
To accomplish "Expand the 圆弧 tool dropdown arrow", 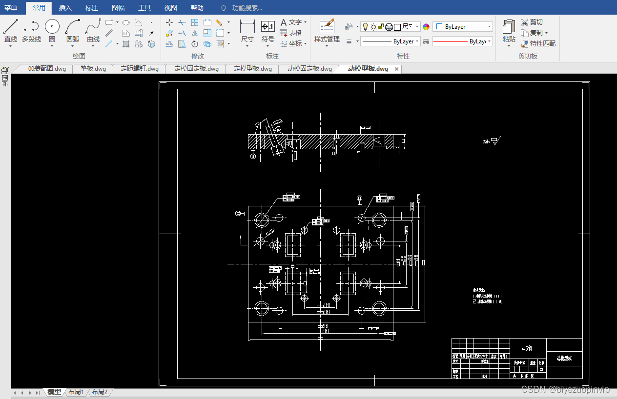I will [x=73, y=46].
